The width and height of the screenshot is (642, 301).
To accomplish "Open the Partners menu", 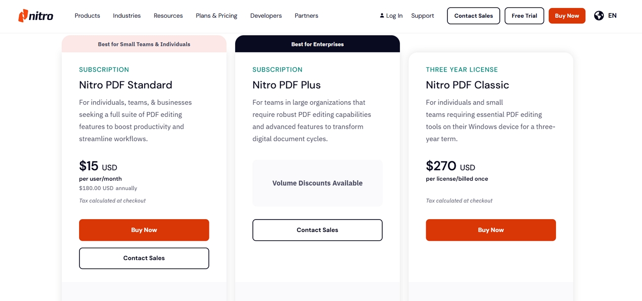I will click(x=307, y=16).
